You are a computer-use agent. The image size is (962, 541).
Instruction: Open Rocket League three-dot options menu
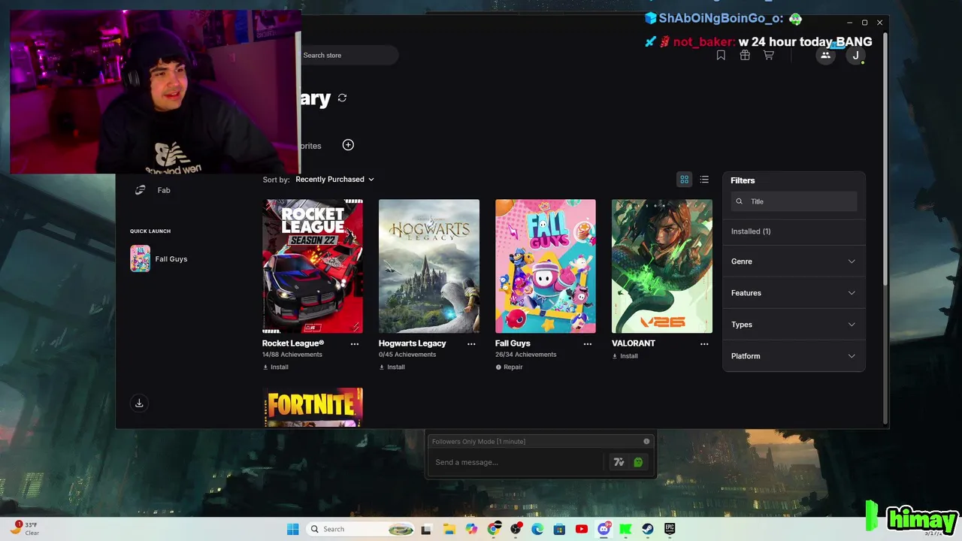click(355, 344)
